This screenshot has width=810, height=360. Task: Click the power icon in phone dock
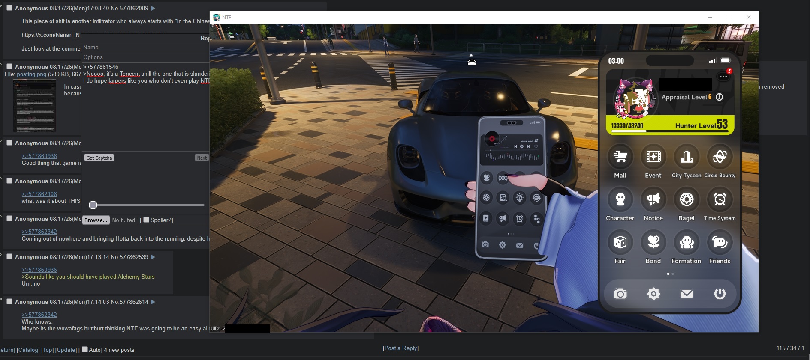[x=720, y=294]
